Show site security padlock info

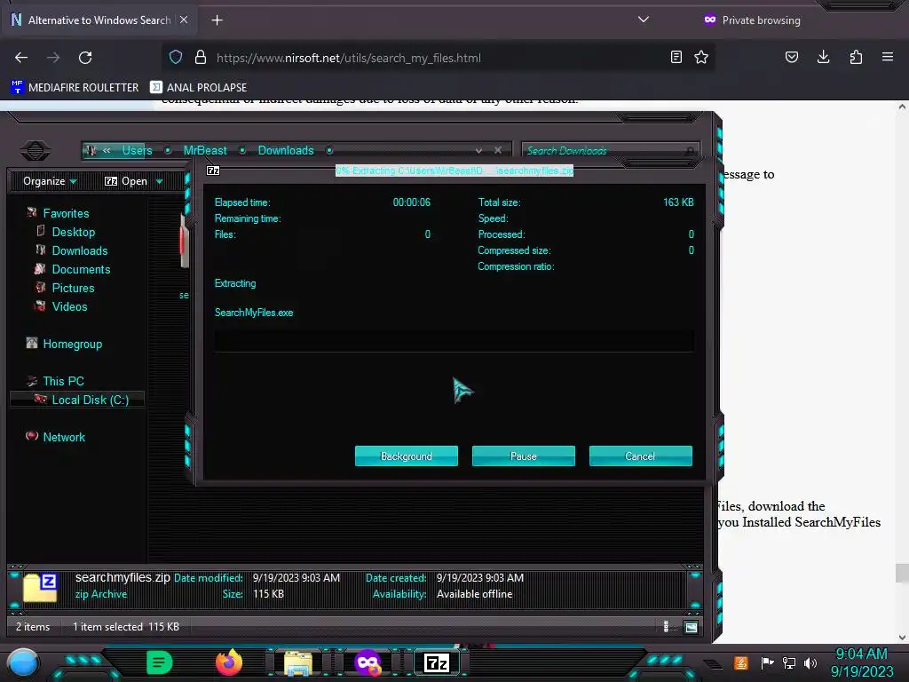point(201,58)
